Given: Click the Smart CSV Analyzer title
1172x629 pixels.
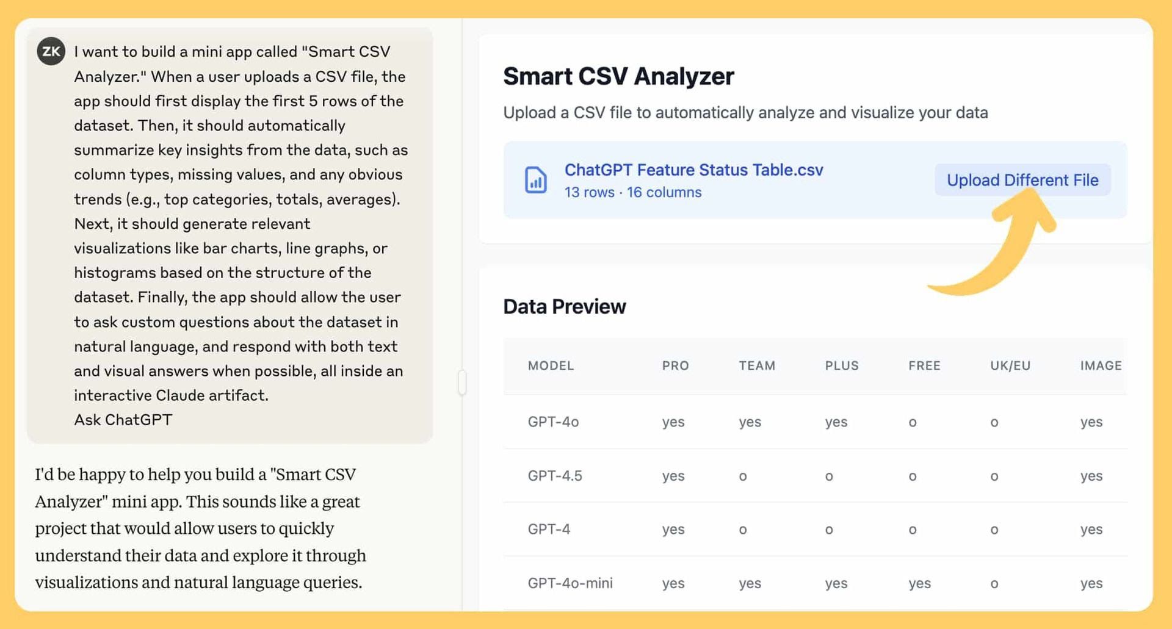Looking at the screenshot, I should (618, 76).
